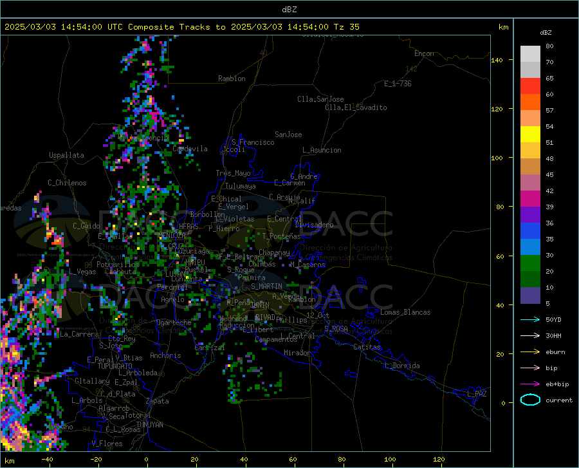Click the Ugarteche label
579x468 pixels.
click(x=174, y=322)
